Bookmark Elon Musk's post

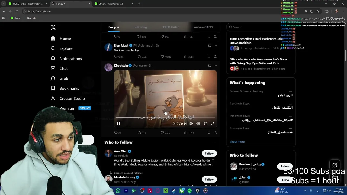point(209,57)
